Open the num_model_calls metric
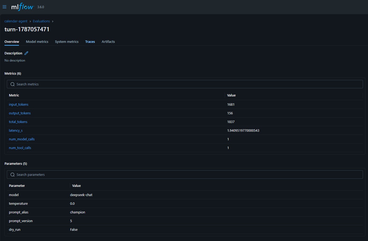This screenshot has height=241, width=368. [22, 139]
